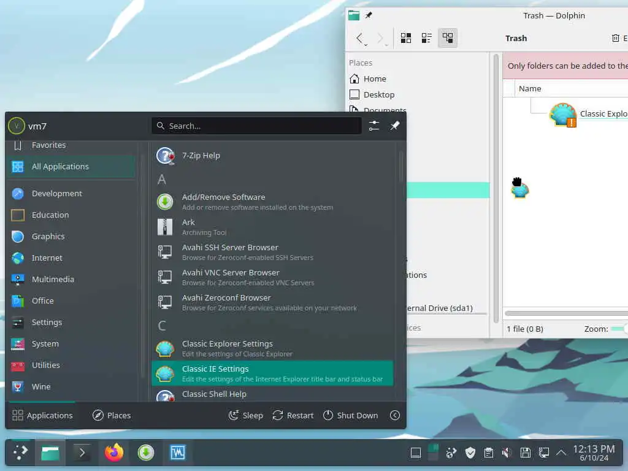Launch Classic IE Settings

tap(272, 373)
